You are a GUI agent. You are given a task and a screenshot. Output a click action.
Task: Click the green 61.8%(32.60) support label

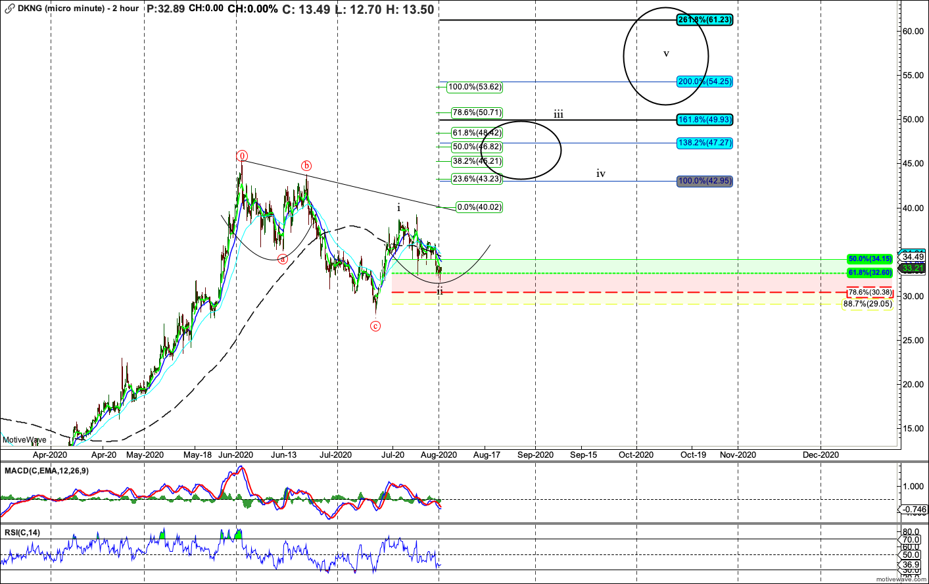click(x=870, y=272)
